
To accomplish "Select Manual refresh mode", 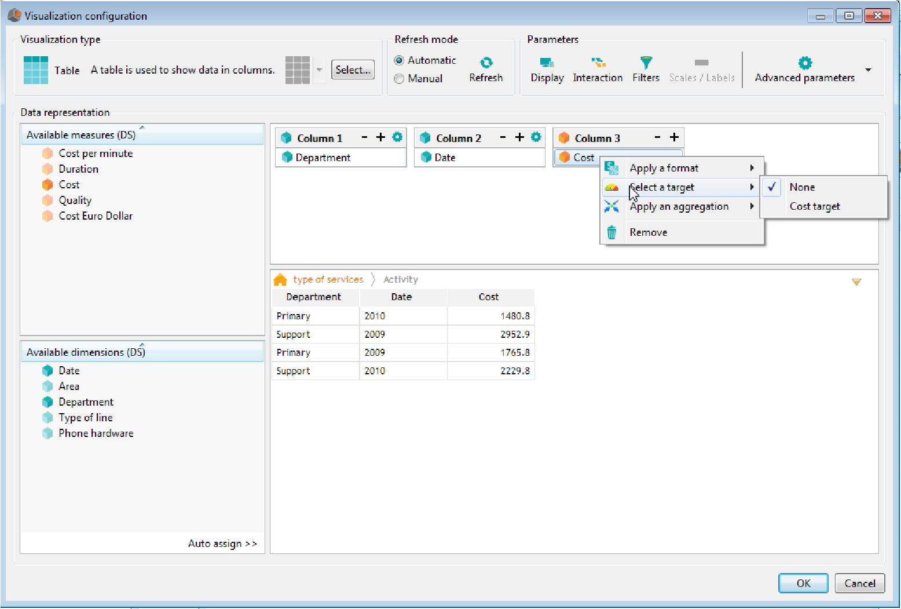I will tap(399, 79).
